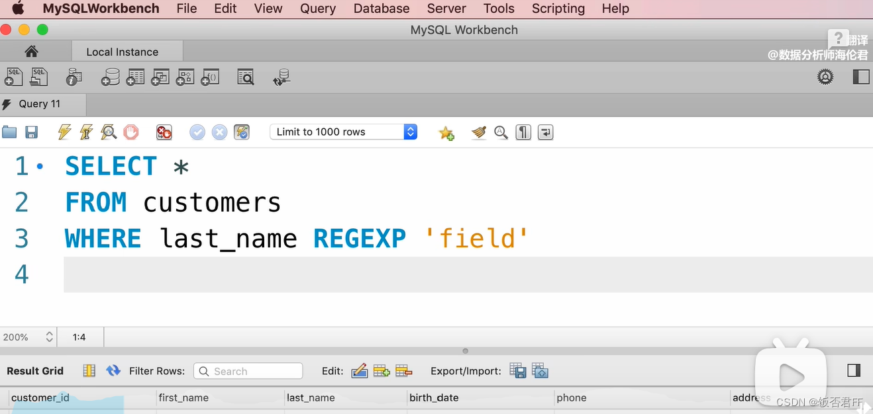Create new stored procedure icon
873x414 pixels.
(185, 77)
